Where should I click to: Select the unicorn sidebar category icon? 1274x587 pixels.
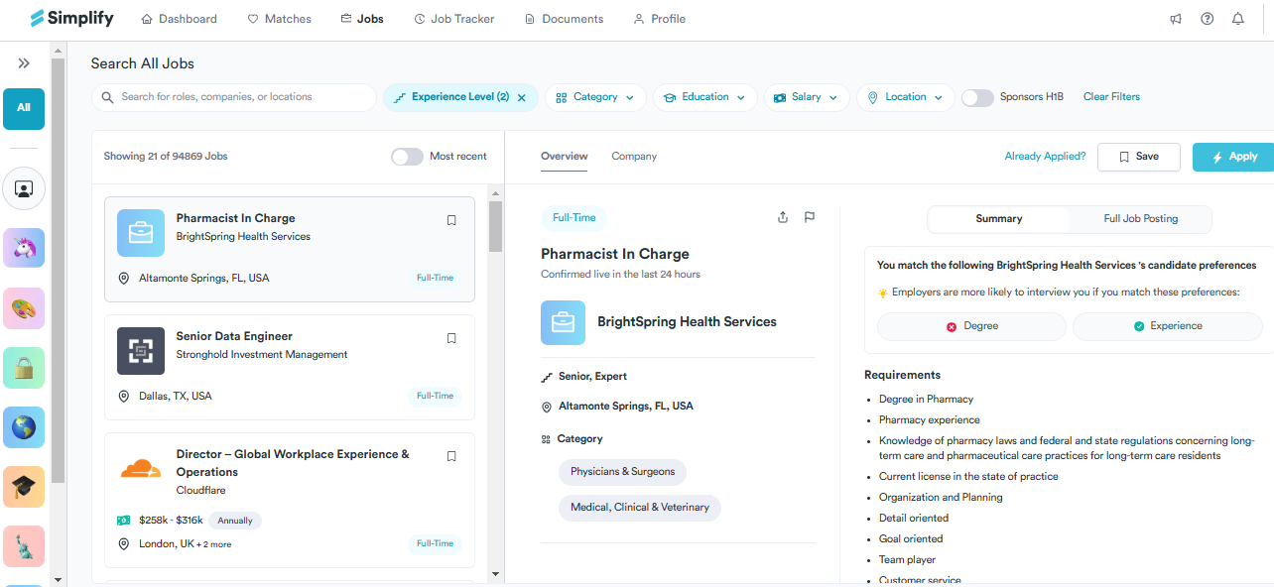[24, 248]
